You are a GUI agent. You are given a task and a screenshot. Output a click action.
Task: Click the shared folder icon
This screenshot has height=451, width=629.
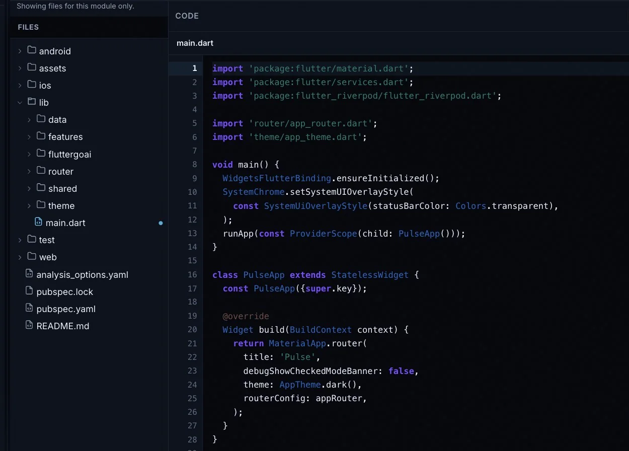(41, 188)
